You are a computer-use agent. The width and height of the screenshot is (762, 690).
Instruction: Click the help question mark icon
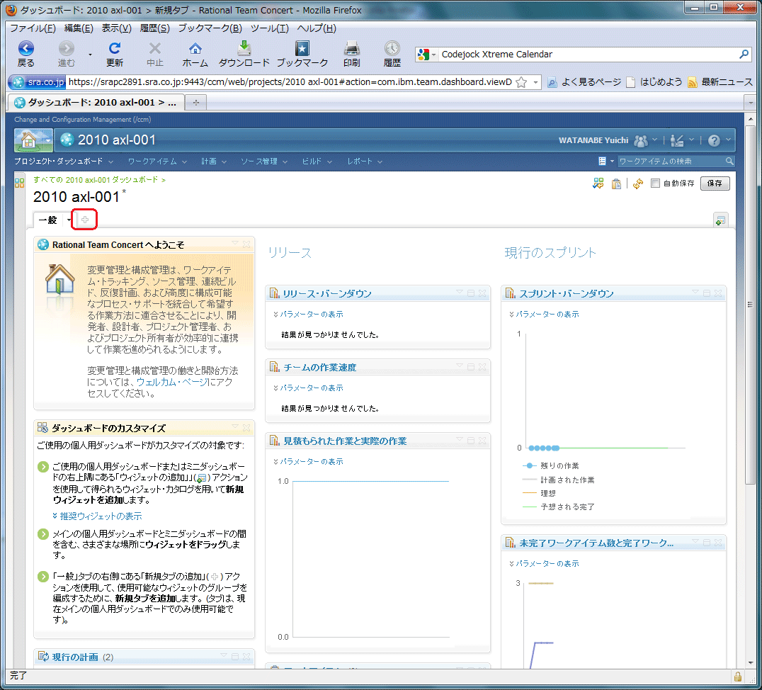(714, 140)
